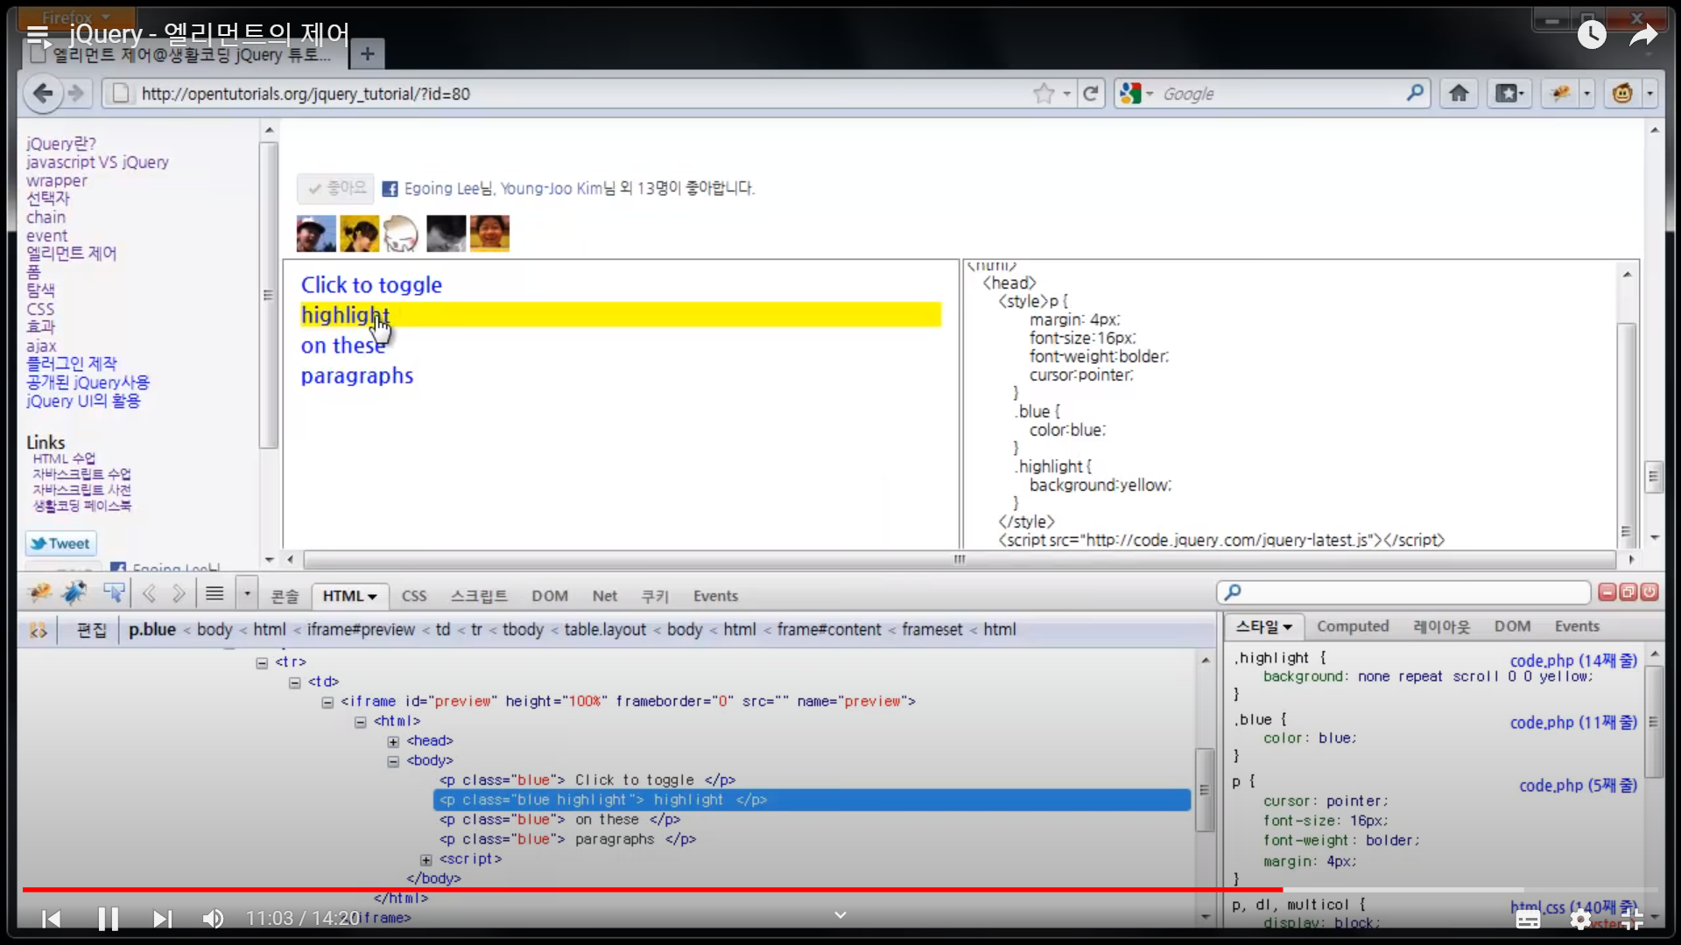Switch to the Net tab

(x=604, y=596)
